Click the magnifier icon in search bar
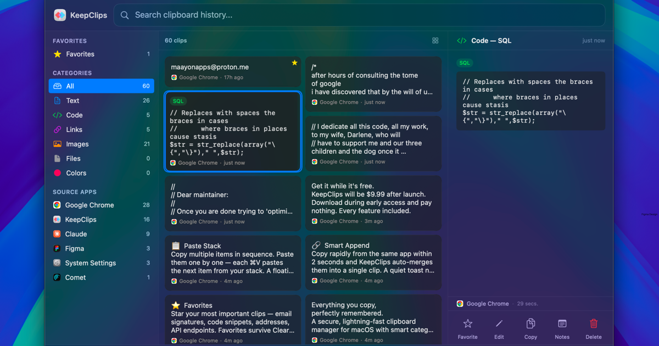 point(125,15)
